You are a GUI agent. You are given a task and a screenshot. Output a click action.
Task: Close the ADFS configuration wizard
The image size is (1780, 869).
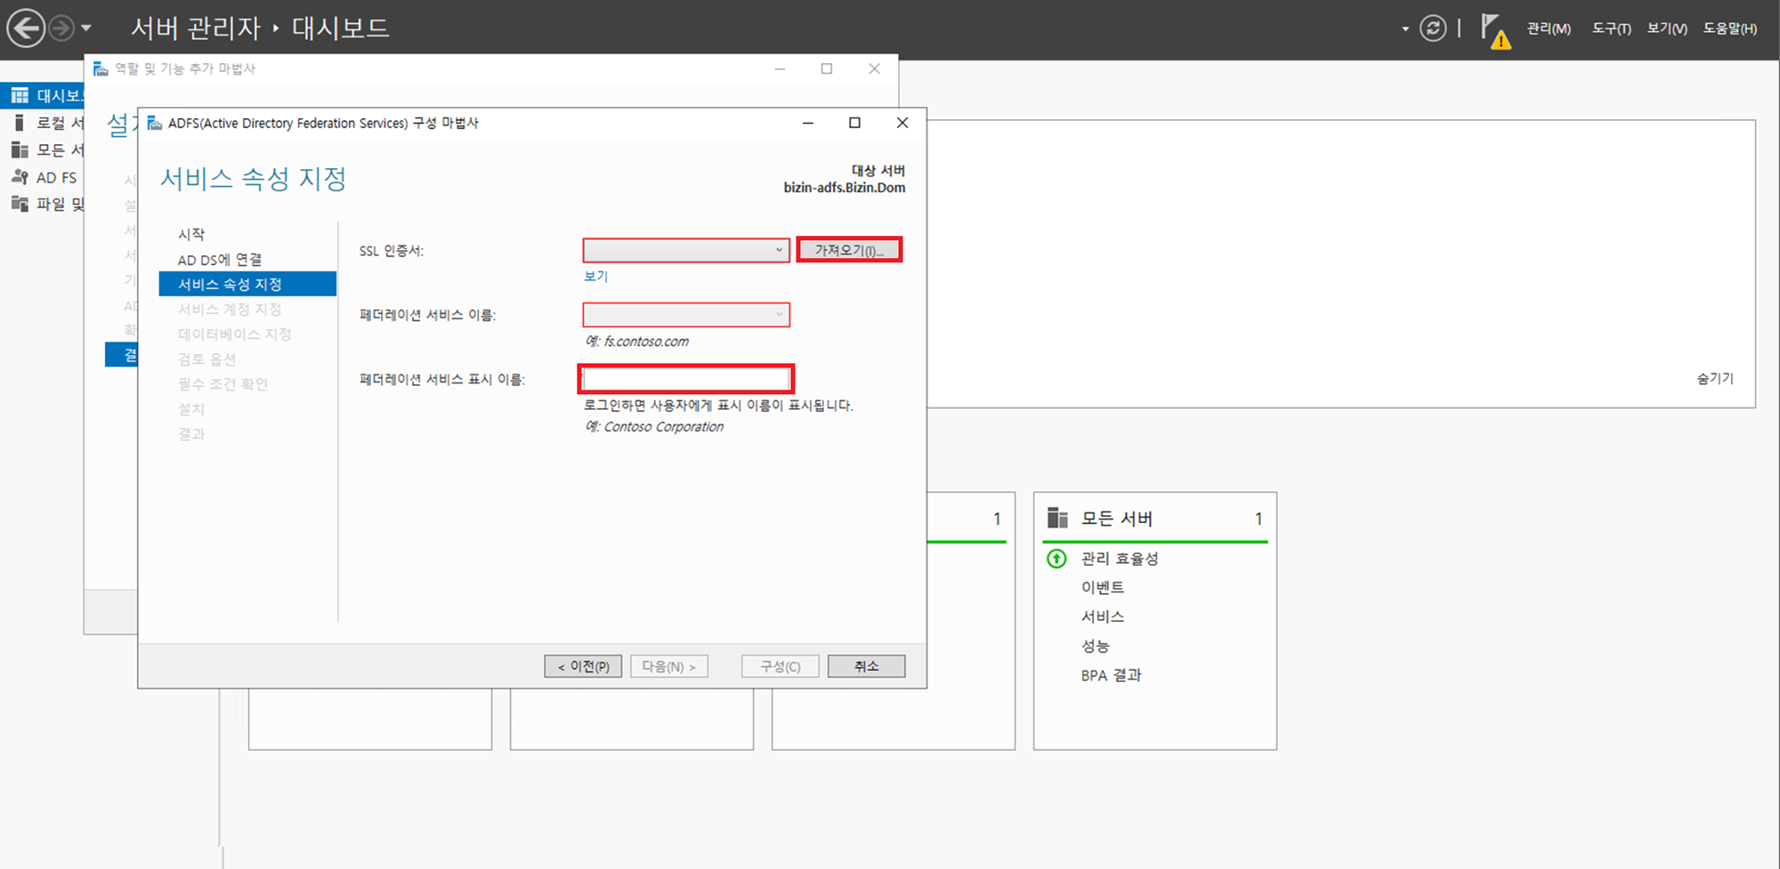click(902, 123)
